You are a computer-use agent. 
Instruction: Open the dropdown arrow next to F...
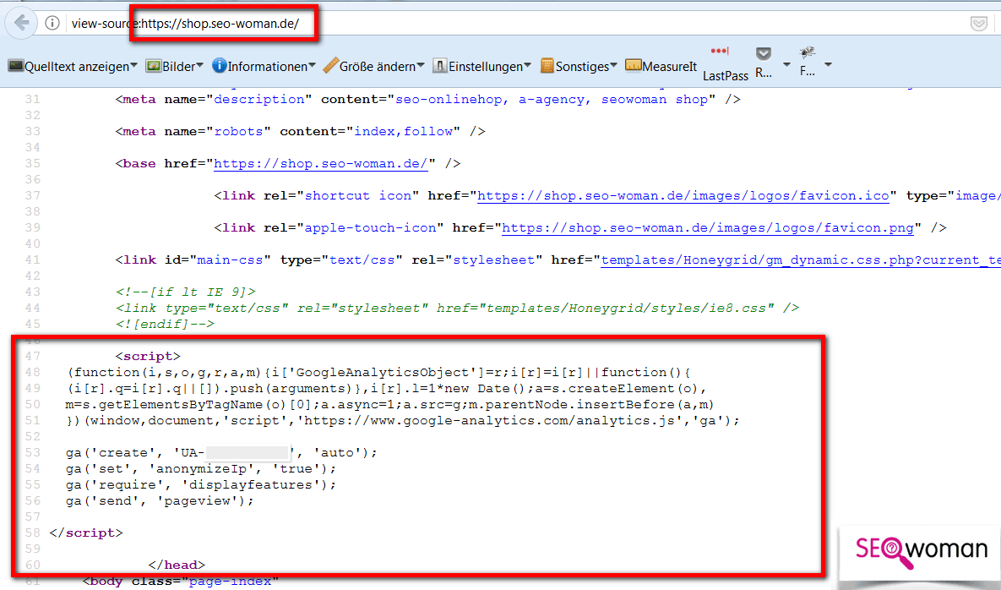coord(828,64)
